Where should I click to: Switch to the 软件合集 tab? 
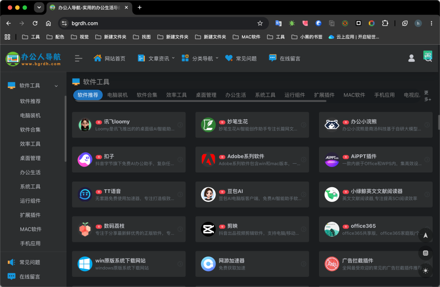pyautogui.click(x=147, y=95)
